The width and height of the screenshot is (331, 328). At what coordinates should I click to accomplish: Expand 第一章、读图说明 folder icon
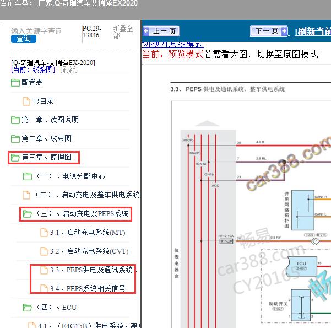coord(15,120)
